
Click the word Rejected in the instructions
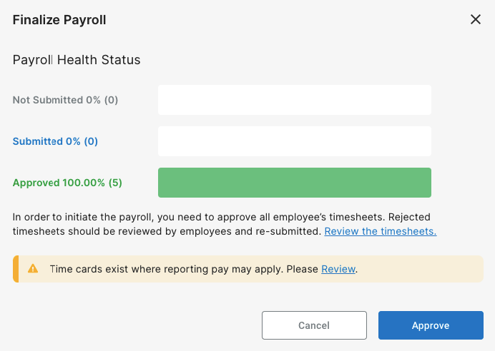pos(409,217)
